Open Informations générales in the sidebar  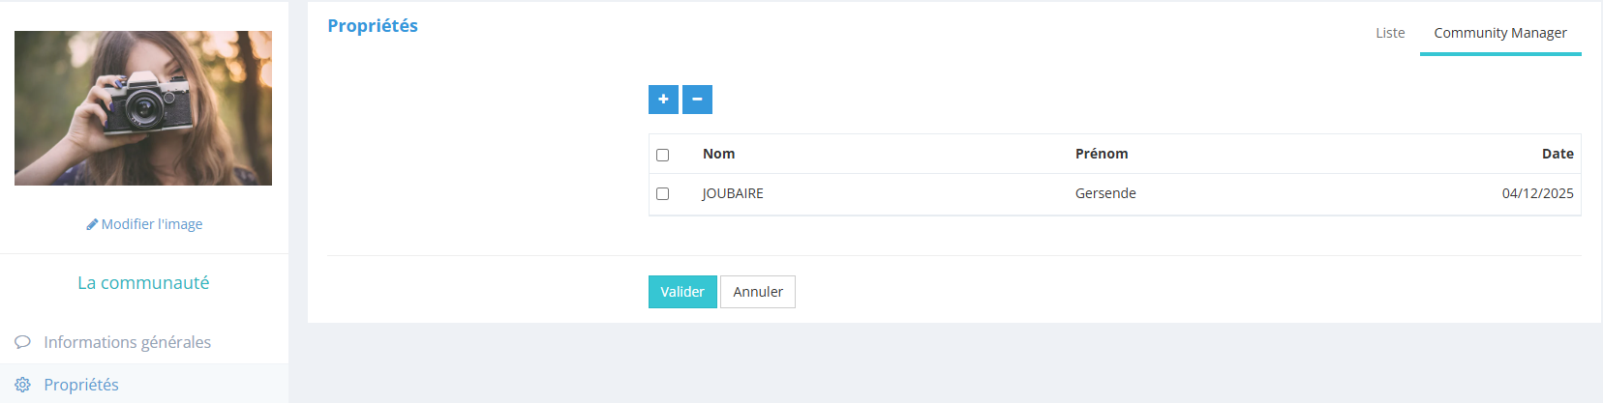[x=127, y=342]
